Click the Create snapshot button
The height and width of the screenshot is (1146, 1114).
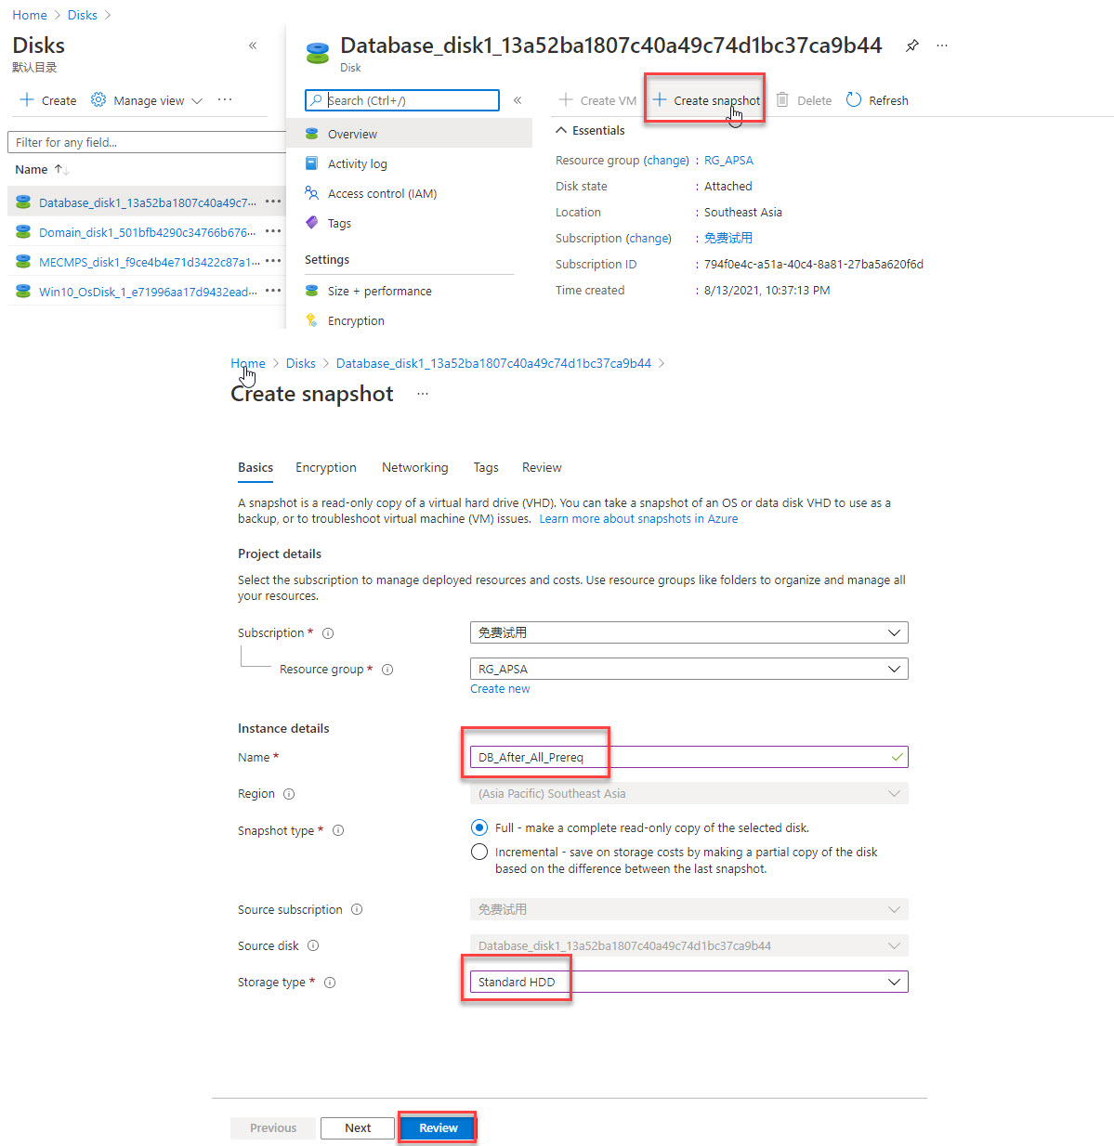tap(706, 100)
